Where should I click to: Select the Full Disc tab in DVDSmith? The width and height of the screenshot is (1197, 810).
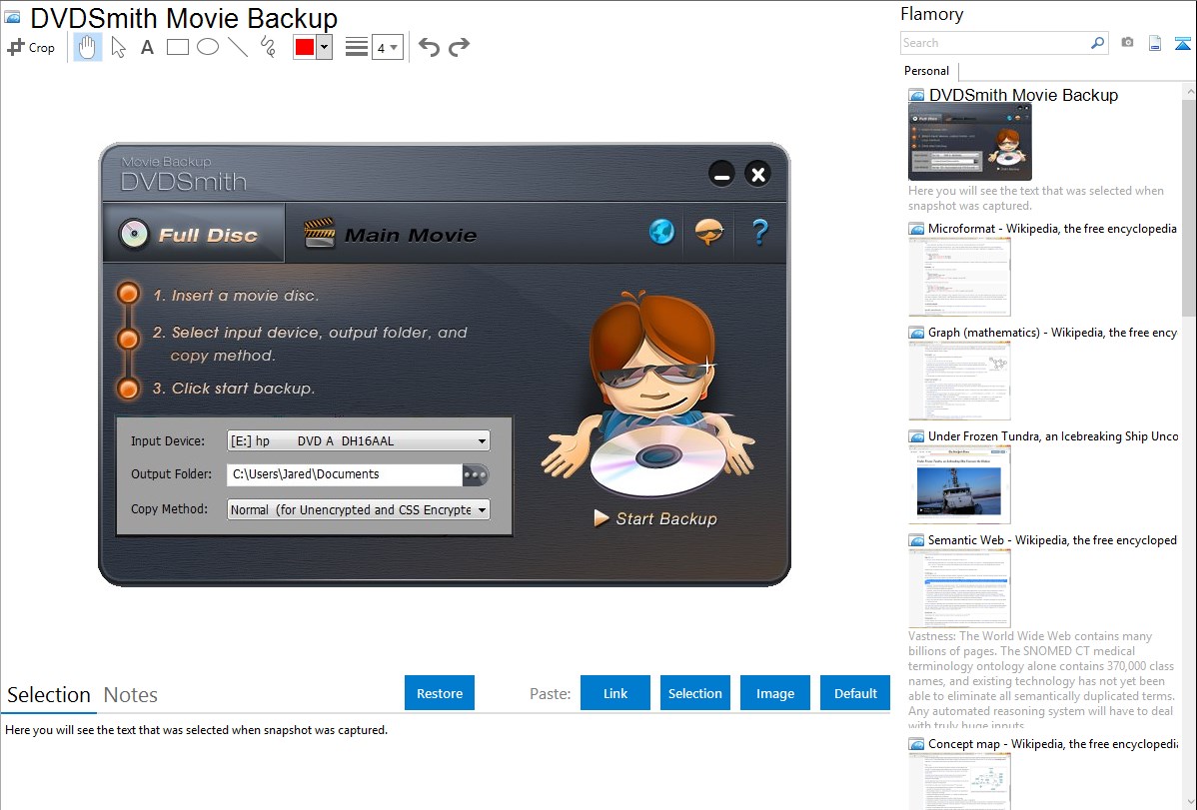tap(194, 234)
